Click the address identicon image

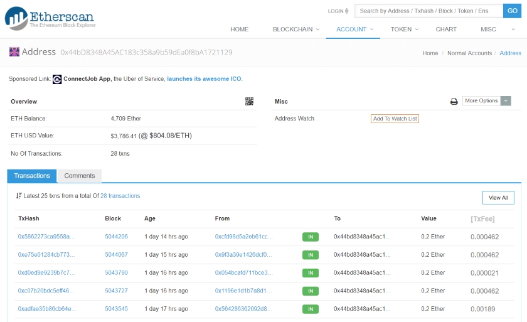pos(14,51)
